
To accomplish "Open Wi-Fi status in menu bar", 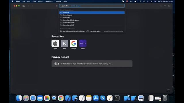I will [x=140, y=1].
